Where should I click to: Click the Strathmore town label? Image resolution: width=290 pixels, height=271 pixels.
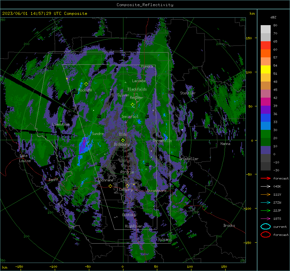click(x=157, y=191)
